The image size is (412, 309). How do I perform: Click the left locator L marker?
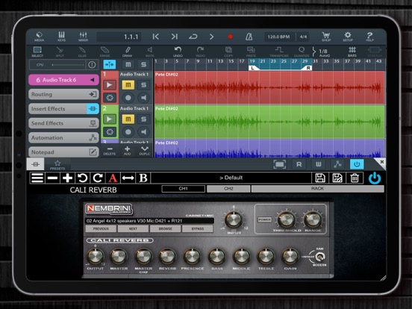pyautogui.click(x=252, y=68)
